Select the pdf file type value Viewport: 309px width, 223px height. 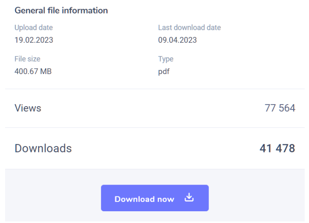click(164, 71)
